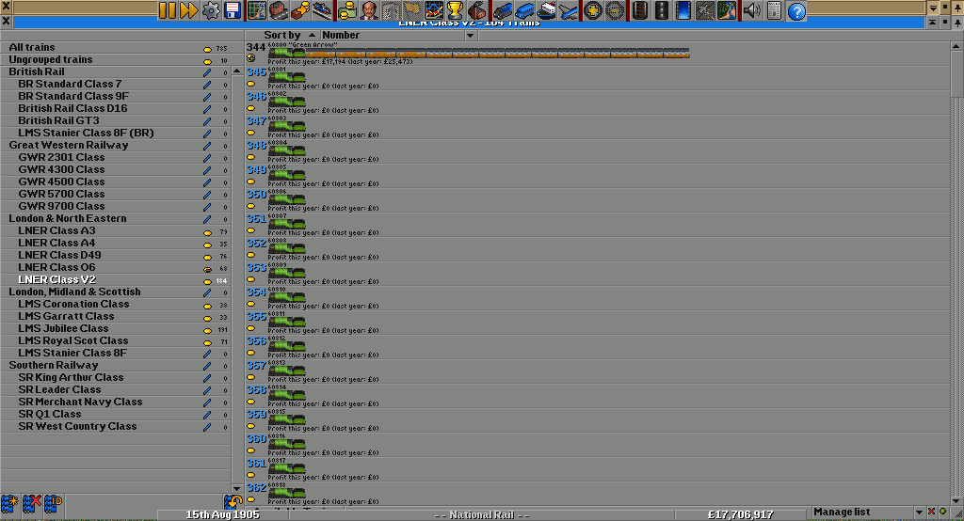Toggle the train list window shade button
The height and width of the screenshot is (521, 964).
coord(933,23)
